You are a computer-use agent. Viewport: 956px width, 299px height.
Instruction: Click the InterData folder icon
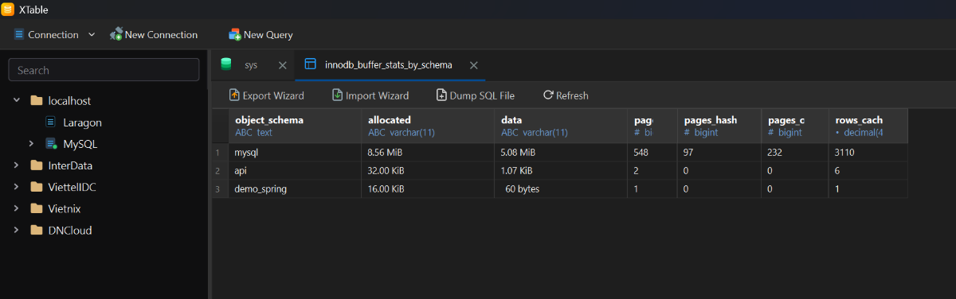36,165
